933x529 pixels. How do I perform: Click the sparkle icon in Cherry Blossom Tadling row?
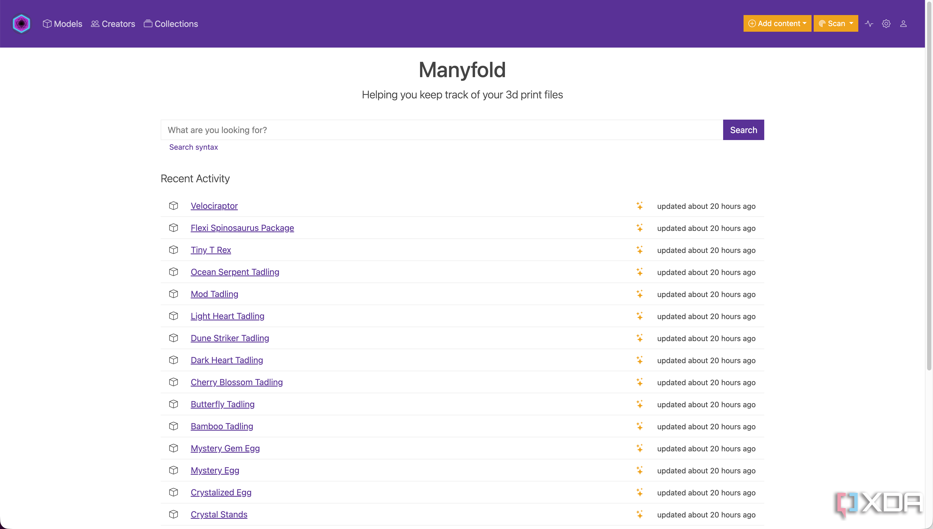640,382
